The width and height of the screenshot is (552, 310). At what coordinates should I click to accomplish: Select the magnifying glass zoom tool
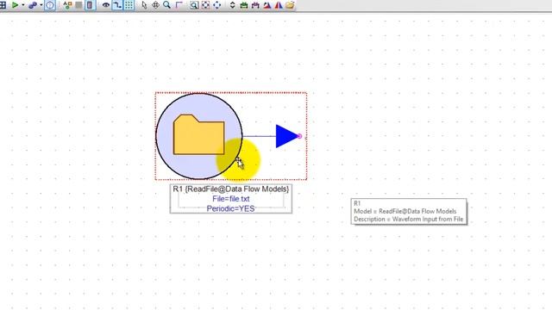[166, 5]
